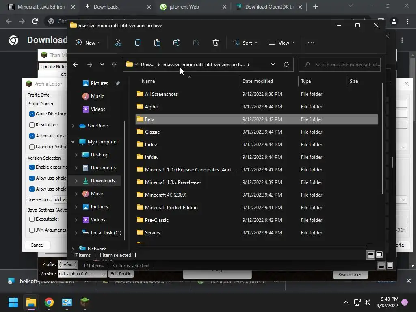Enable the Executable checkbox
The image size is (416, 312).
(32, 219)
